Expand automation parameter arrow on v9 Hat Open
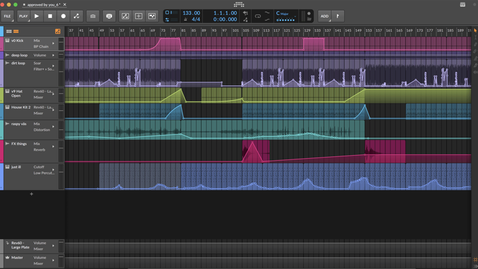This screenshot has width=478, height=269. (x=54, y=94)
